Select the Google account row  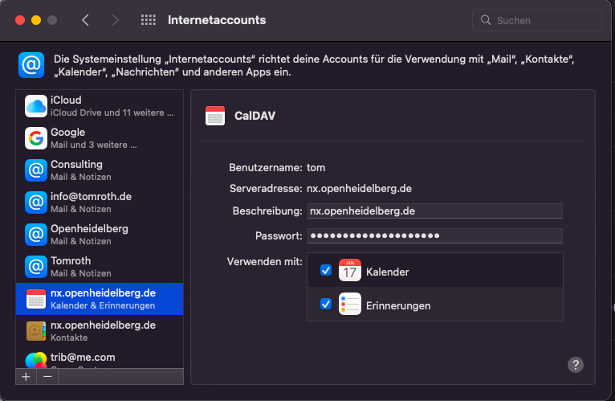point(100,138)
